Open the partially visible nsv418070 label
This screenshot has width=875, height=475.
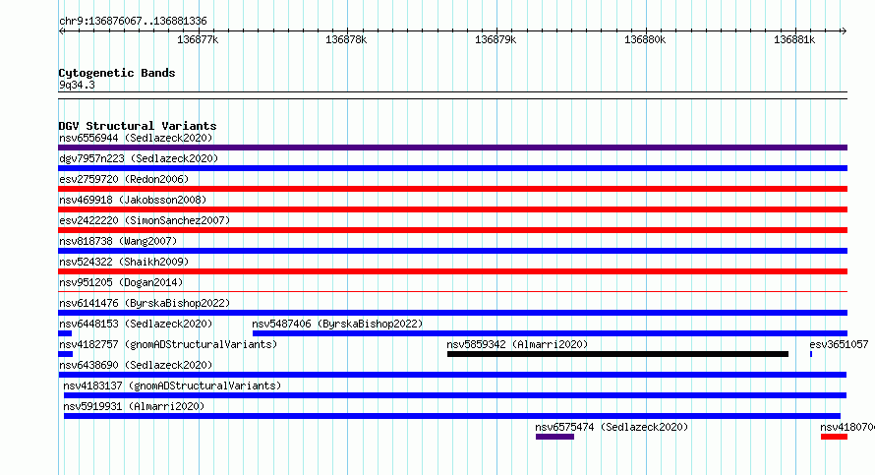(847, 427)
